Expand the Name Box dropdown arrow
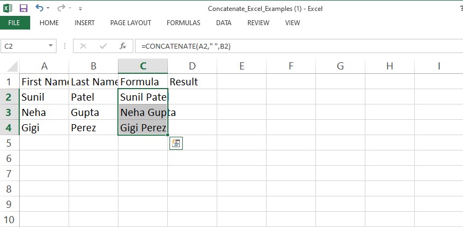The width and height of the screenshot is (463, 227). click(51, 46)
